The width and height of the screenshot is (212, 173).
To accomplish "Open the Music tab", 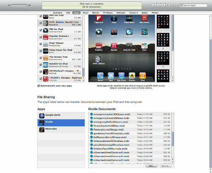I will (x=86, y=13).
